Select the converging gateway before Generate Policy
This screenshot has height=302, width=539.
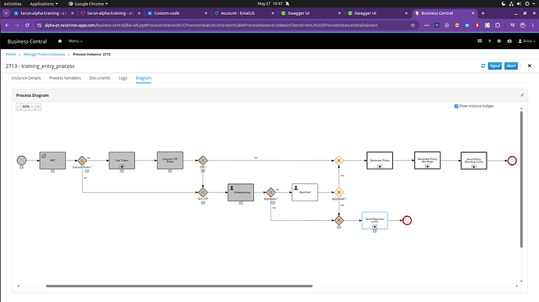[339, 161]
